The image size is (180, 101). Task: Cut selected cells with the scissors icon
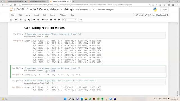coord(21,20)
